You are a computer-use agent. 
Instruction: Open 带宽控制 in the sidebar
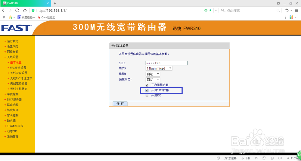13,94
